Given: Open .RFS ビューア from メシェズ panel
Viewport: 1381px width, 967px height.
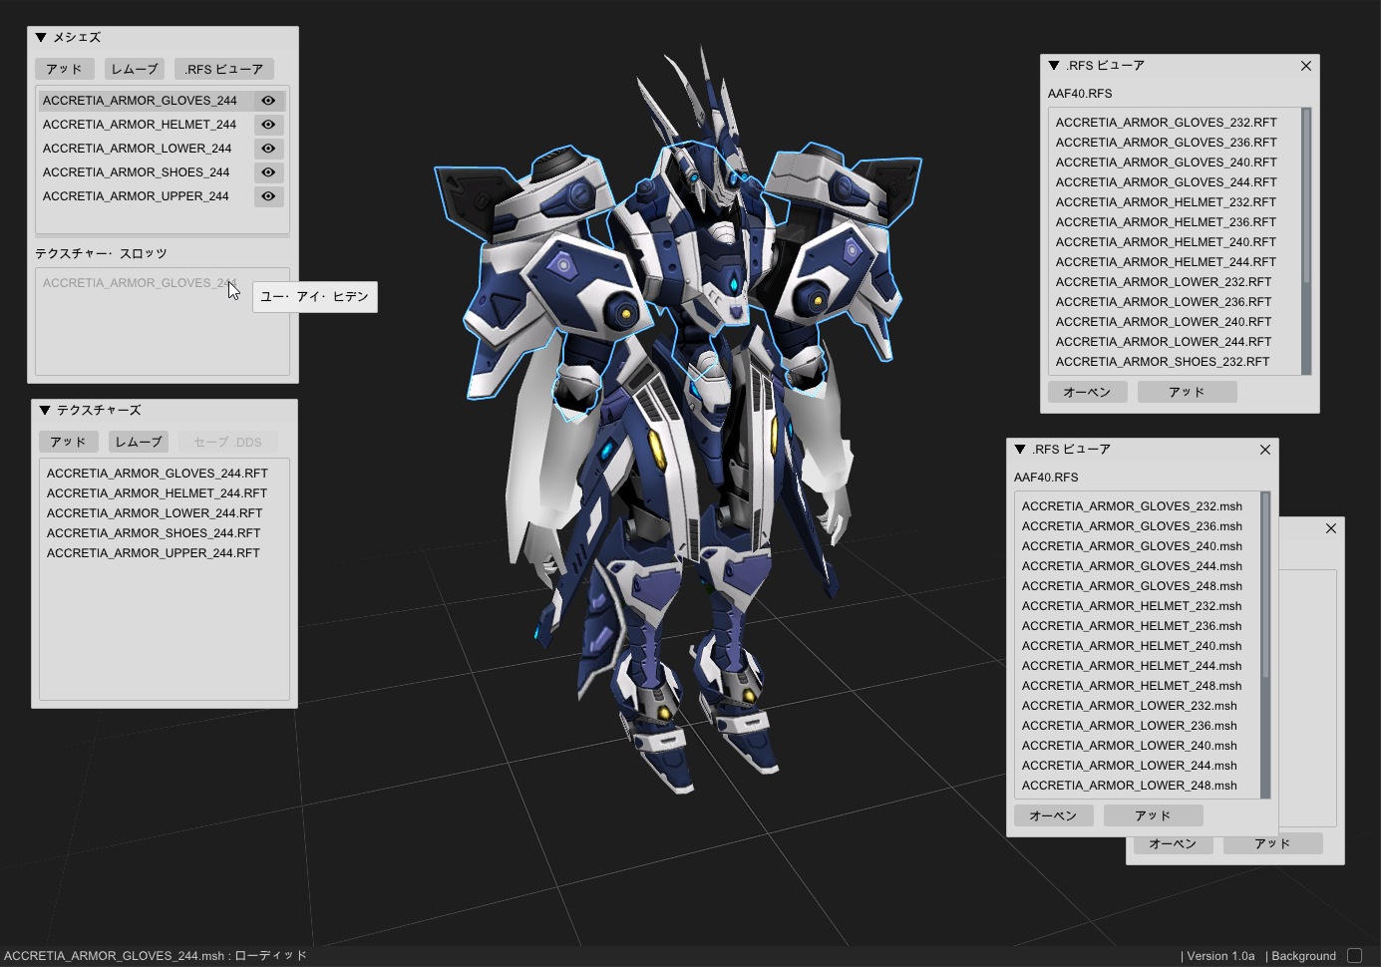Looking at the screenshot, I should 224,69.
